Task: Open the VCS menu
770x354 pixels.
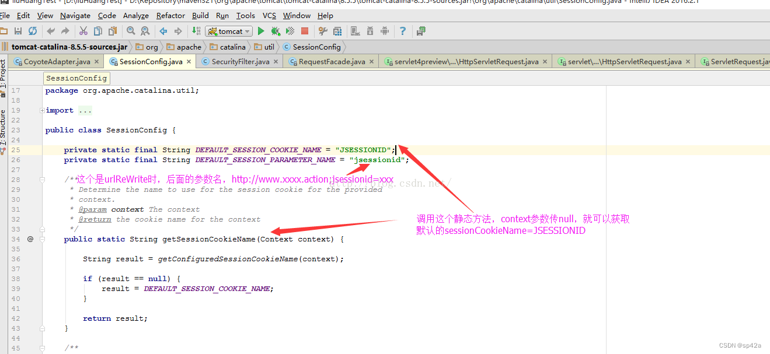Action: (269, 16)
